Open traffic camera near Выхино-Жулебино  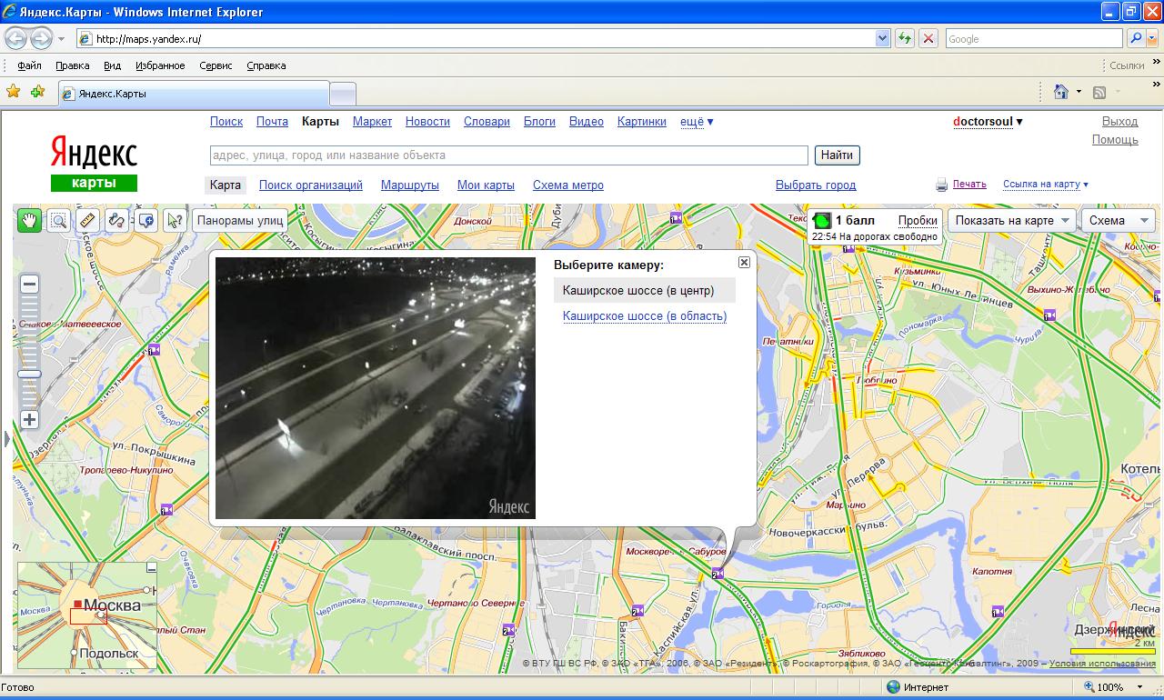point(1049,315)
